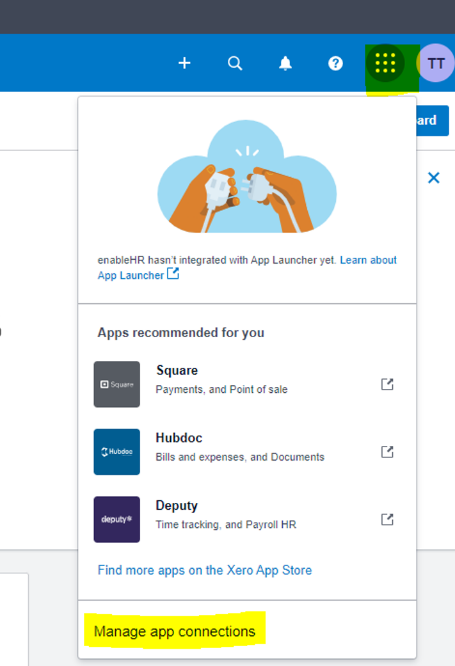The height and width of the screenshot is (666, 455).
Task: Click the blue X close icon
Action: 433,178
